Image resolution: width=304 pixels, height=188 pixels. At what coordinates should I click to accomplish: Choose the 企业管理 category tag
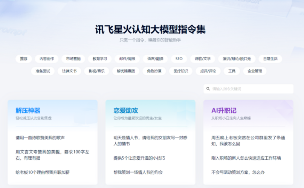pyautogui.click(x=255, y=71)
